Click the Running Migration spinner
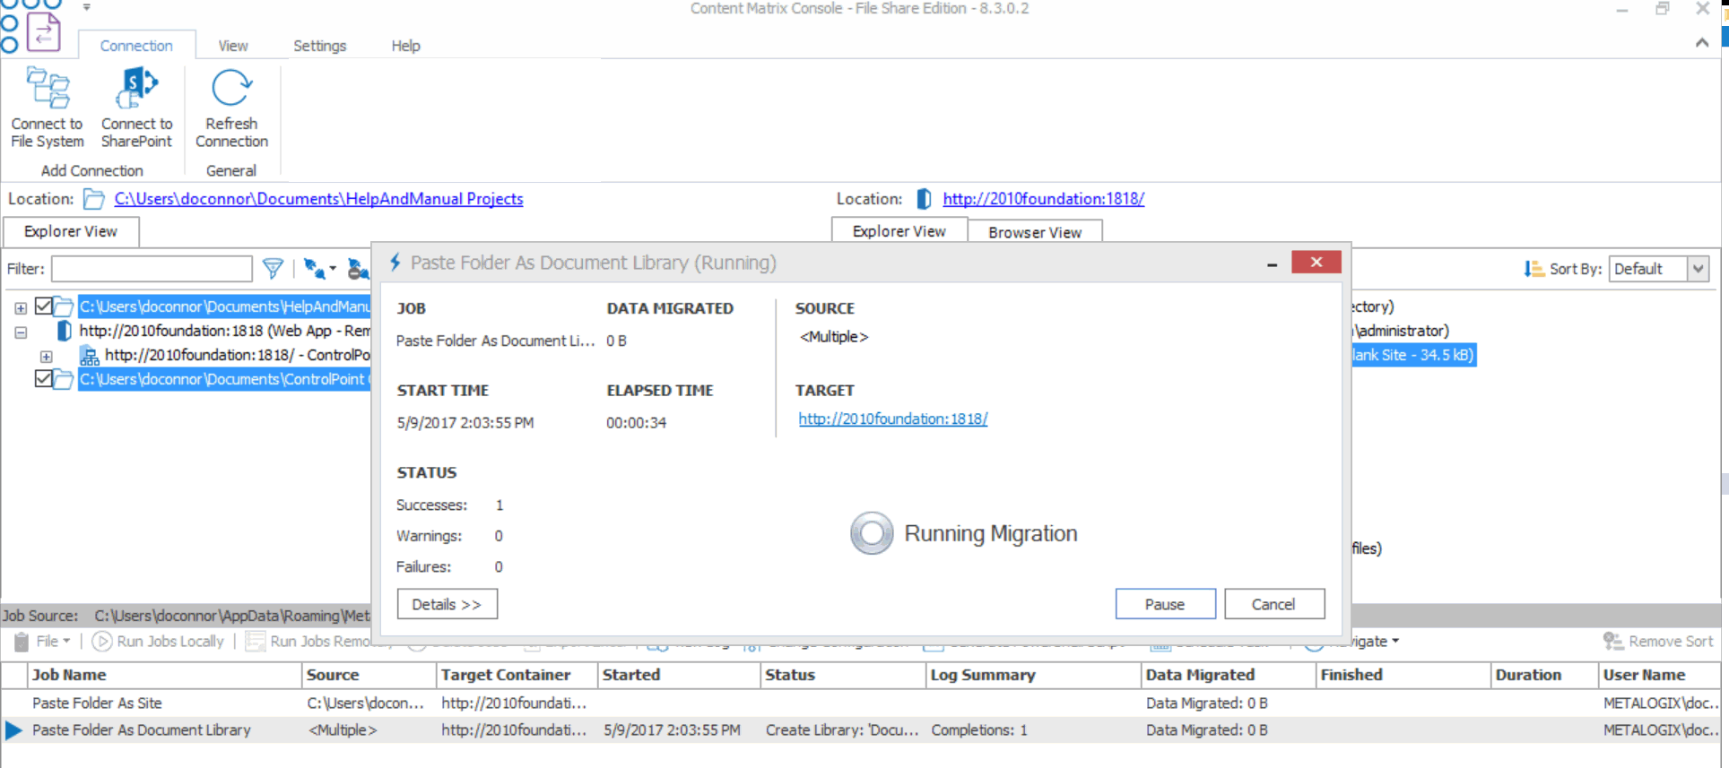 pyautogui.click(x=872, y=533)
